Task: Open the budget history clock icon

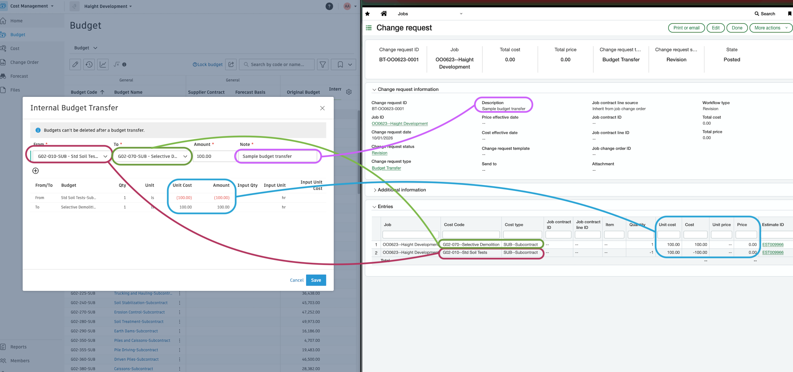Action: point(89,64)
